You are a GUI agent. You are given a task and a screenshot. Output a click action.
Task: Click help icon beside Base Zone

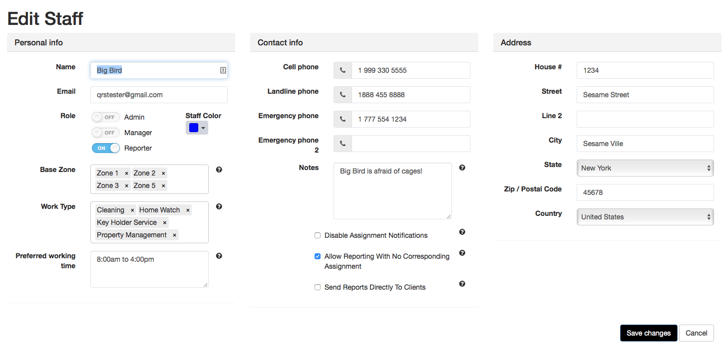pyautogui.click(x=219, y=170)
